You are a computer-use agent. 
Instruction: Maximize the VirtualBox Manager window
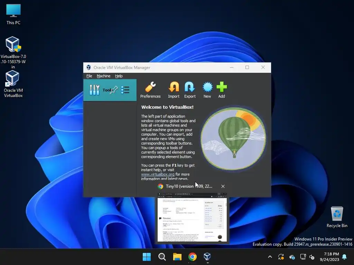point(247,67)
